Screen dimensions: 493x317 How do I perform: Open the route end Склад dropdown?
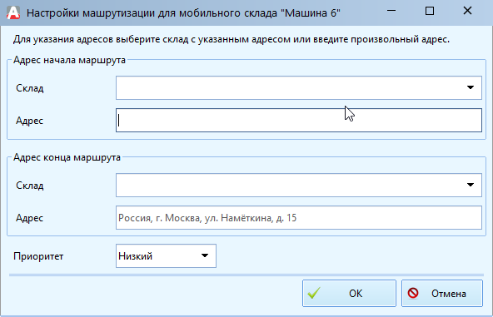point(299,185)
